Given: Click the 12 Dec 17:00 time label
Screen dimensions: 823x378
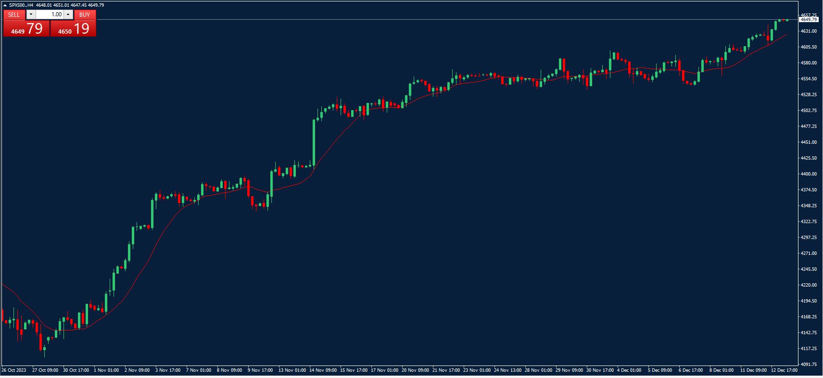Looking at the screenshot, I should [x=784, y=370].
